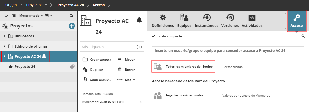Click Mover action
309x112 pixels.
tap(126, 59)
